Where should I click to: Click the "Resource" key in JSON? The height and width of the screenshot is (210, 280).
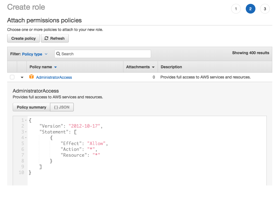click(x=74, y=155)
